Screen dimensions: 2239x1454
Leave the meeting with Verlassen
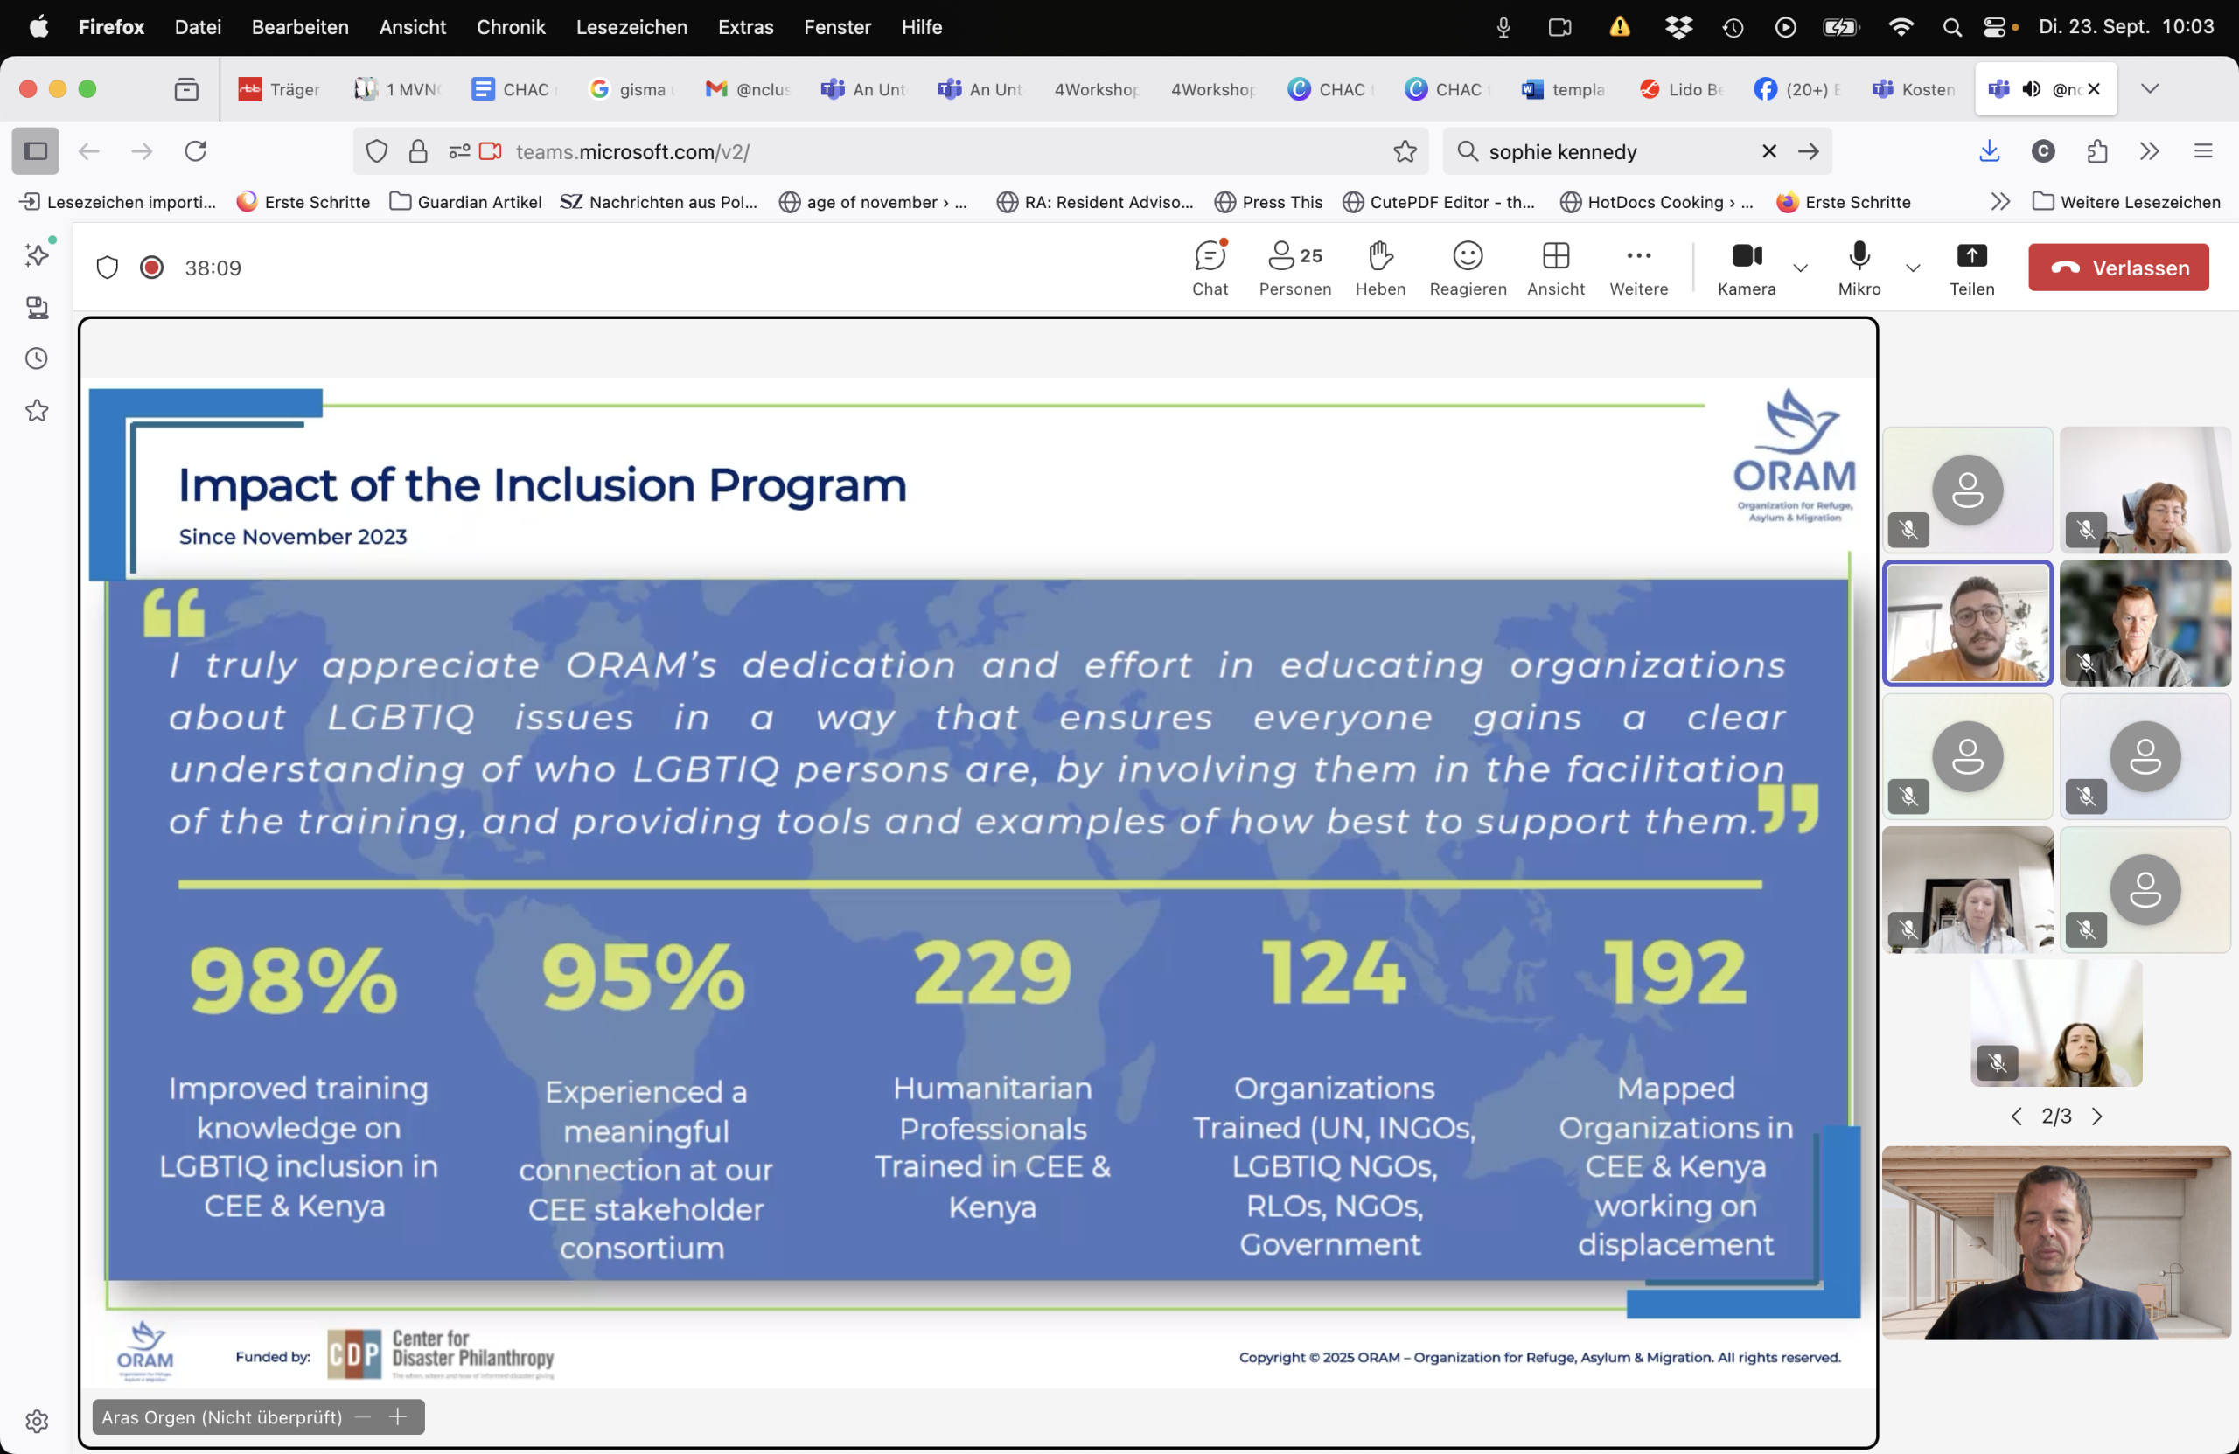(2117, 268)
